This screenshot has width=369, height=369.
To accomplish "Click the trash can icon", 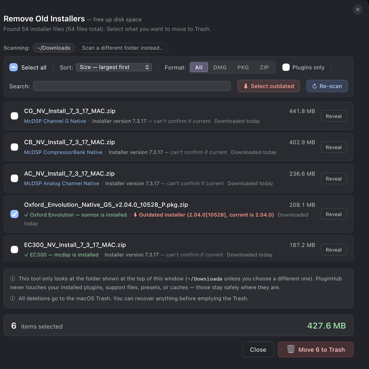I will [x=291, y=349].
